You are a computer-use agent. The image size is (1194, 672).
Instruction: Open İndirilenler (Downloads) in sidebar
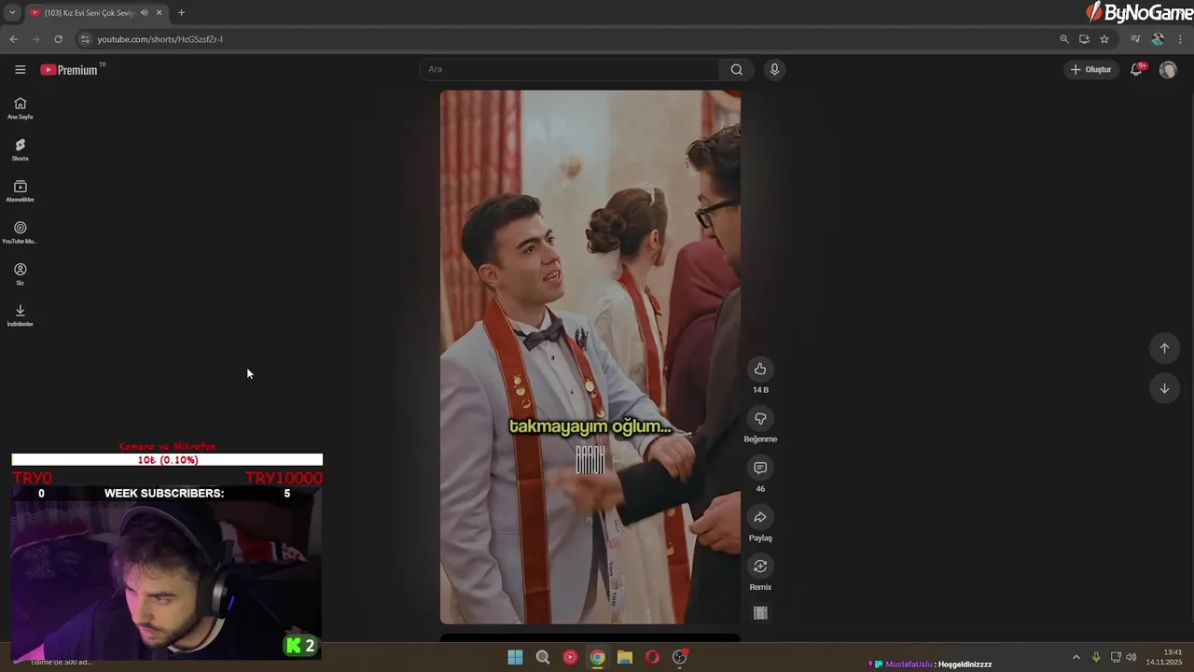[x=20, y=315]
